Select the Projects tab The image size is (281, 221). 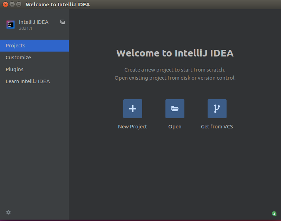coord(34,46)
